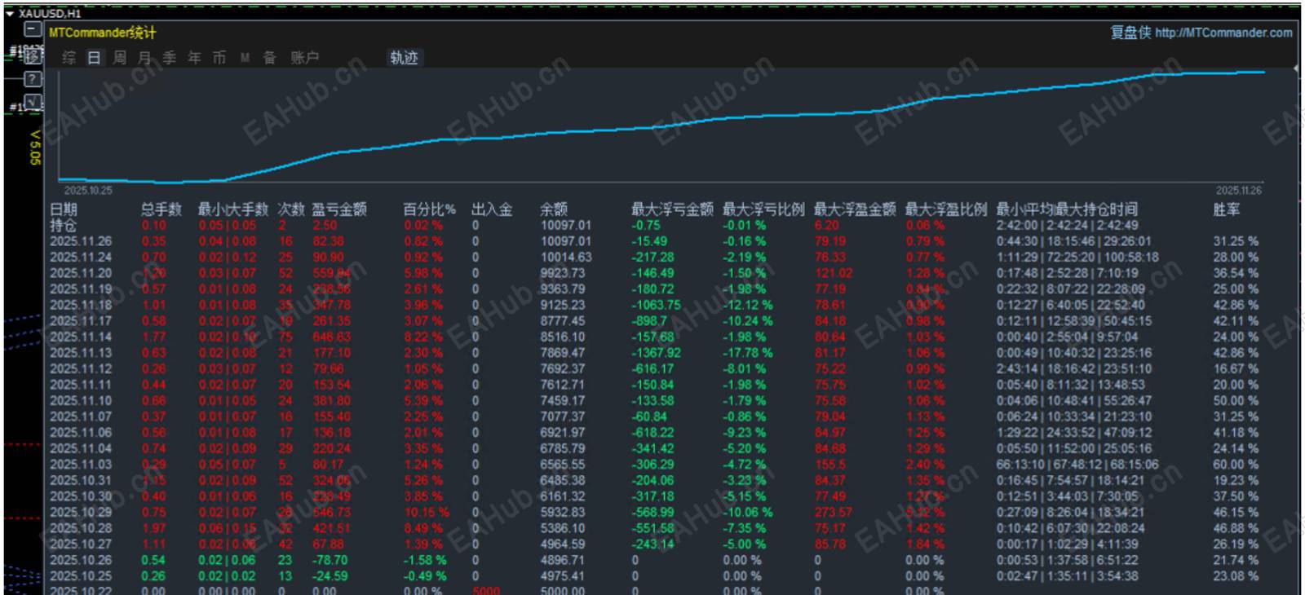The width and height of the screenshot is (1305, 595).
Task: Open the 币 symbol tab
Action: (x=219, y=58)
